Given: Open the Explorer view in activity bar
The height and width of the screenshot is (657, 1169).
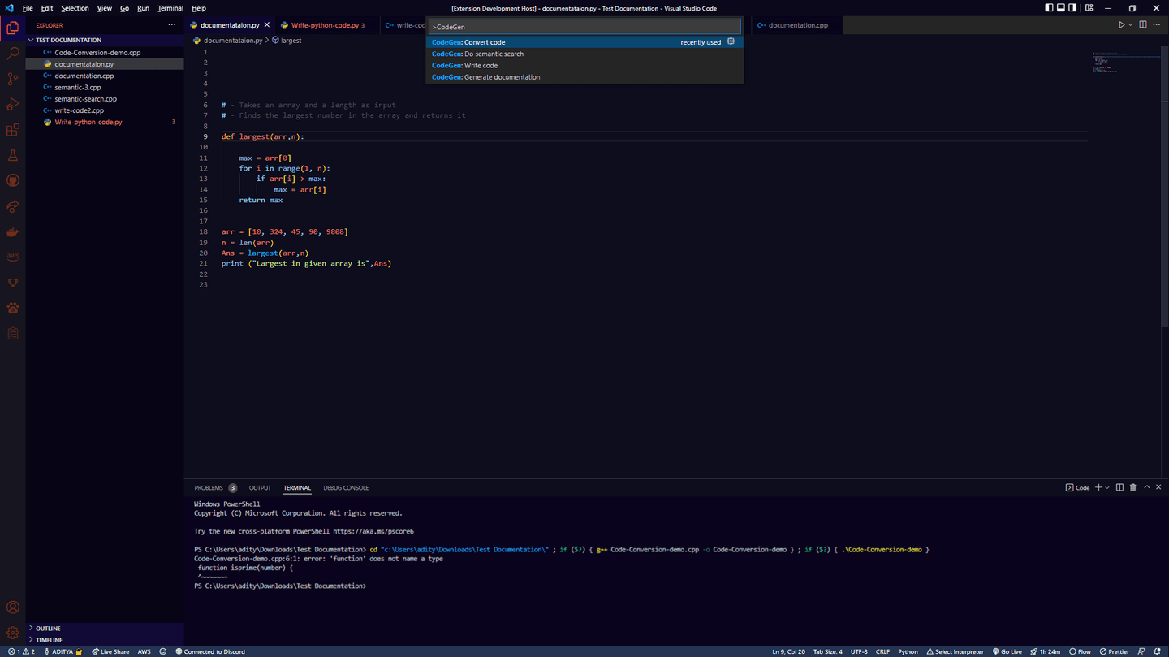Looking at the screenshot, I should coord(13,28).
